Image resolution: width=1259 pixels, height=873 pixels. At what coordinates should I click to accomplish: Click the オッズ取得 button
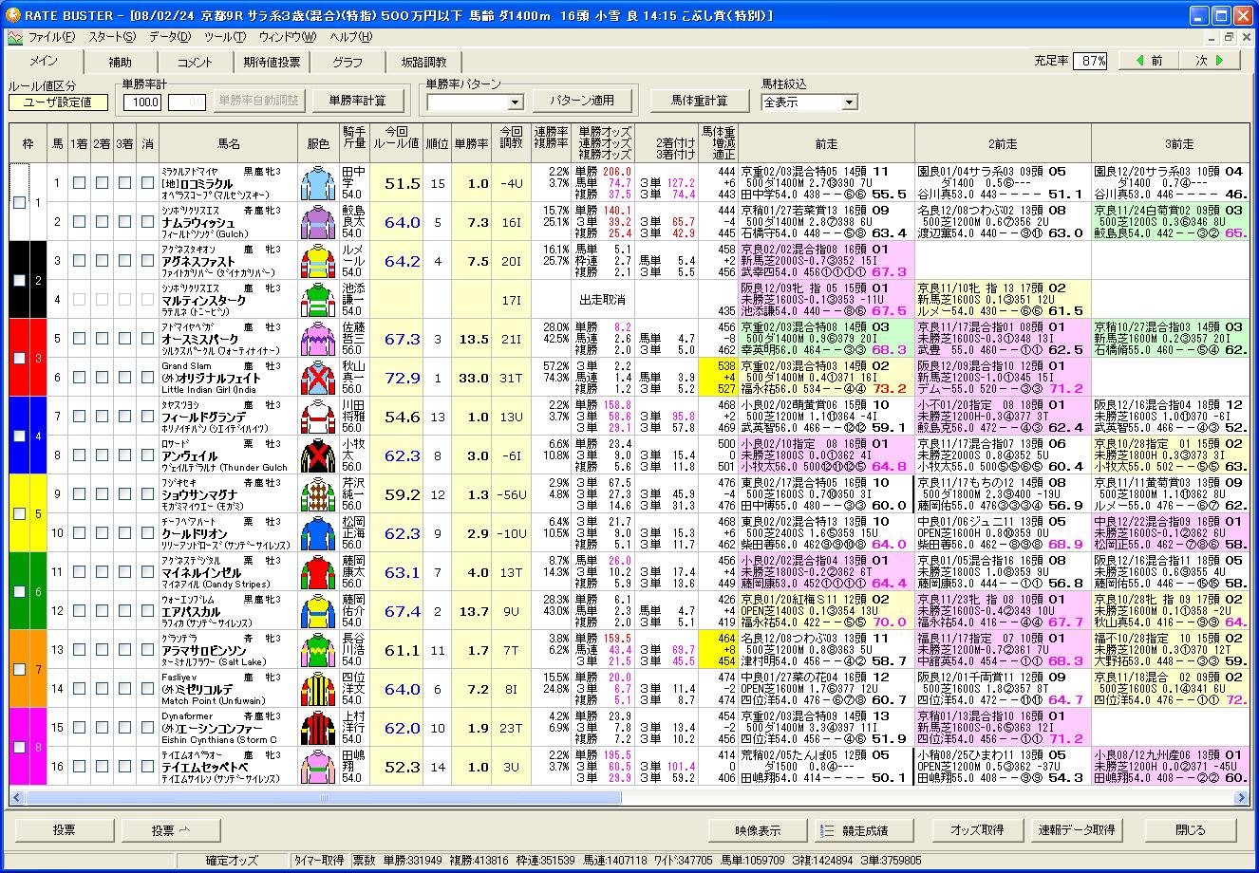pos(978,830)
